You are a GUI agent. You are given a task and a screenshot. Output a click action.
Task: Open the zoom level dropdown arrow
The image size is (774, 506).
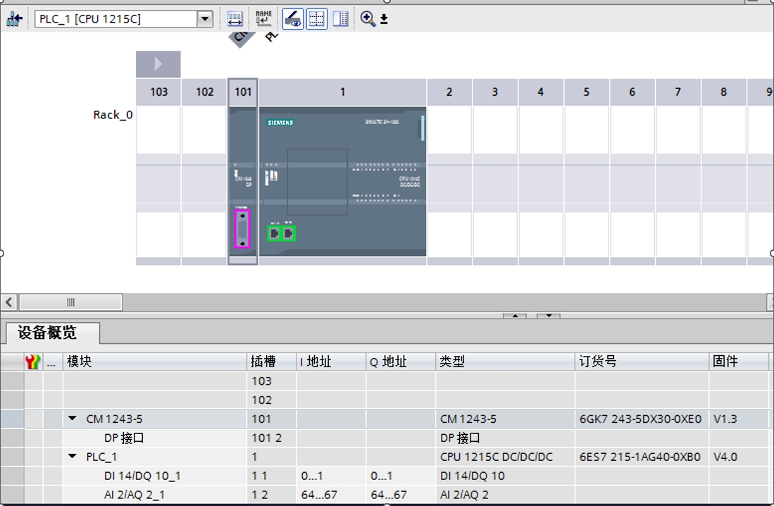[x=384, y=20]
